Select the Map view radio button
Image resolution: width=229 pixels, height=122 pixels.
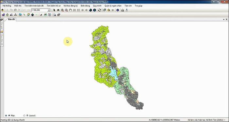(6, 115)
